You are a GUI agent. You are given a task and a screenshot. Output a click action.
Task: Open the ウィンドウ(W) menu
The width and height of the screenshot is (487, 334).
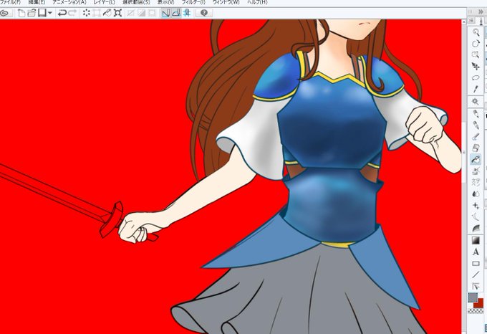[226, 2]
